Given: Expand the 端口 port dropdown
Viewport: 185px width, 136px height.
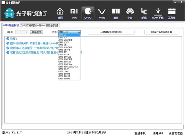Looking at the screenshot, I should tap(22, 32).
